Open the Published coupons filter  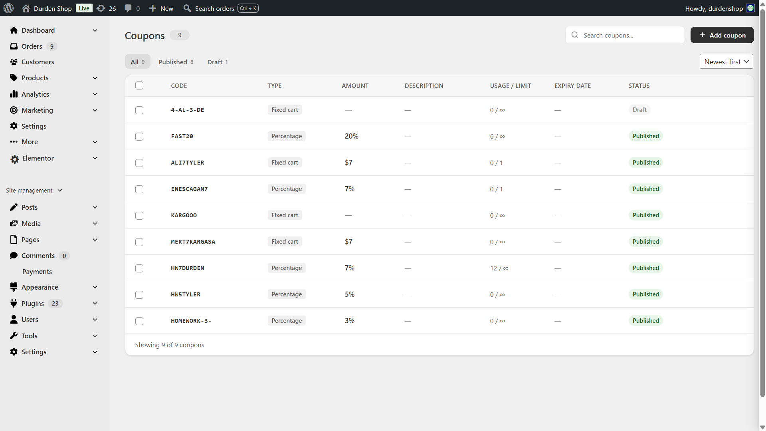point(172,62)
